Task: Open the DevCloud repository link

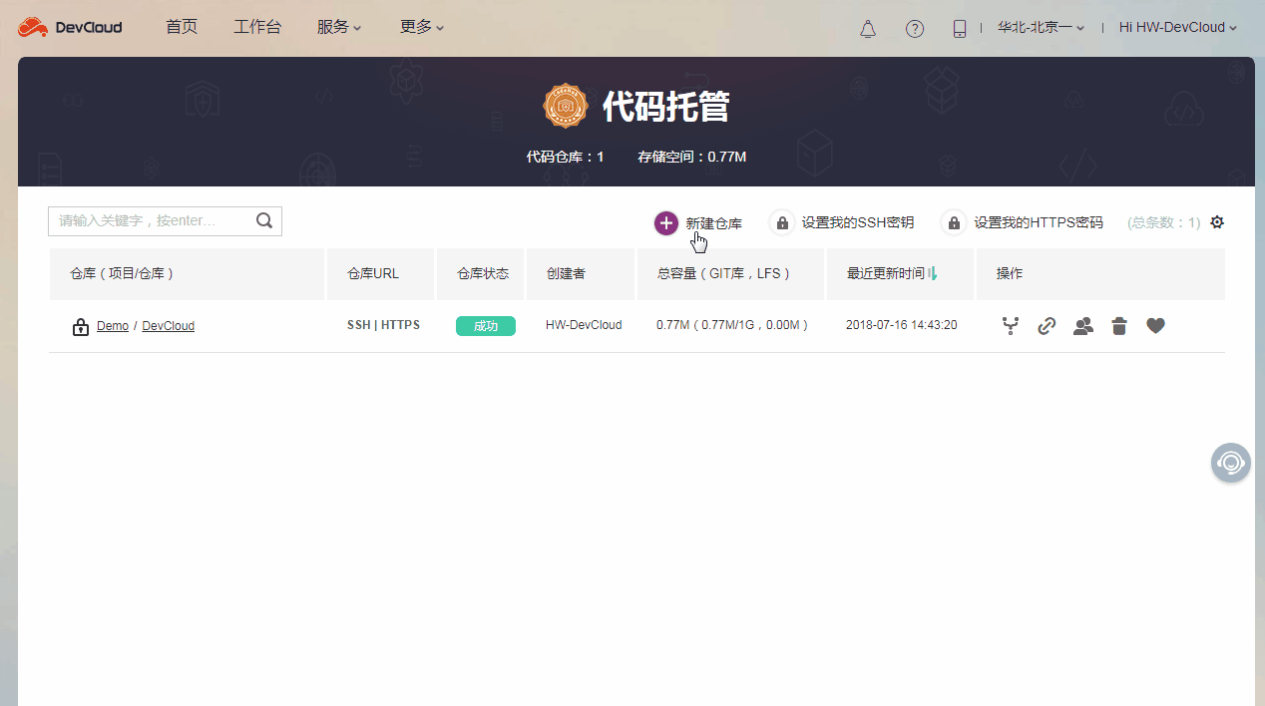Action: click(168, 326)
